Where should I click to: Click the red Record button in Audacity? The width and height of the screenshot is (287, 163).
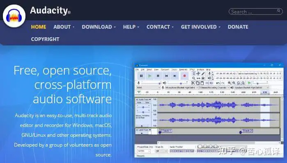[x=184, y=76]
